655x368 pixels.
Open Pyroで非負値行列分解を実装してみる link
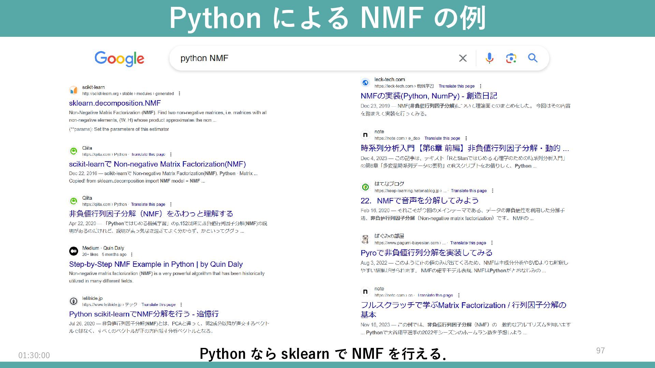[426, 253]
